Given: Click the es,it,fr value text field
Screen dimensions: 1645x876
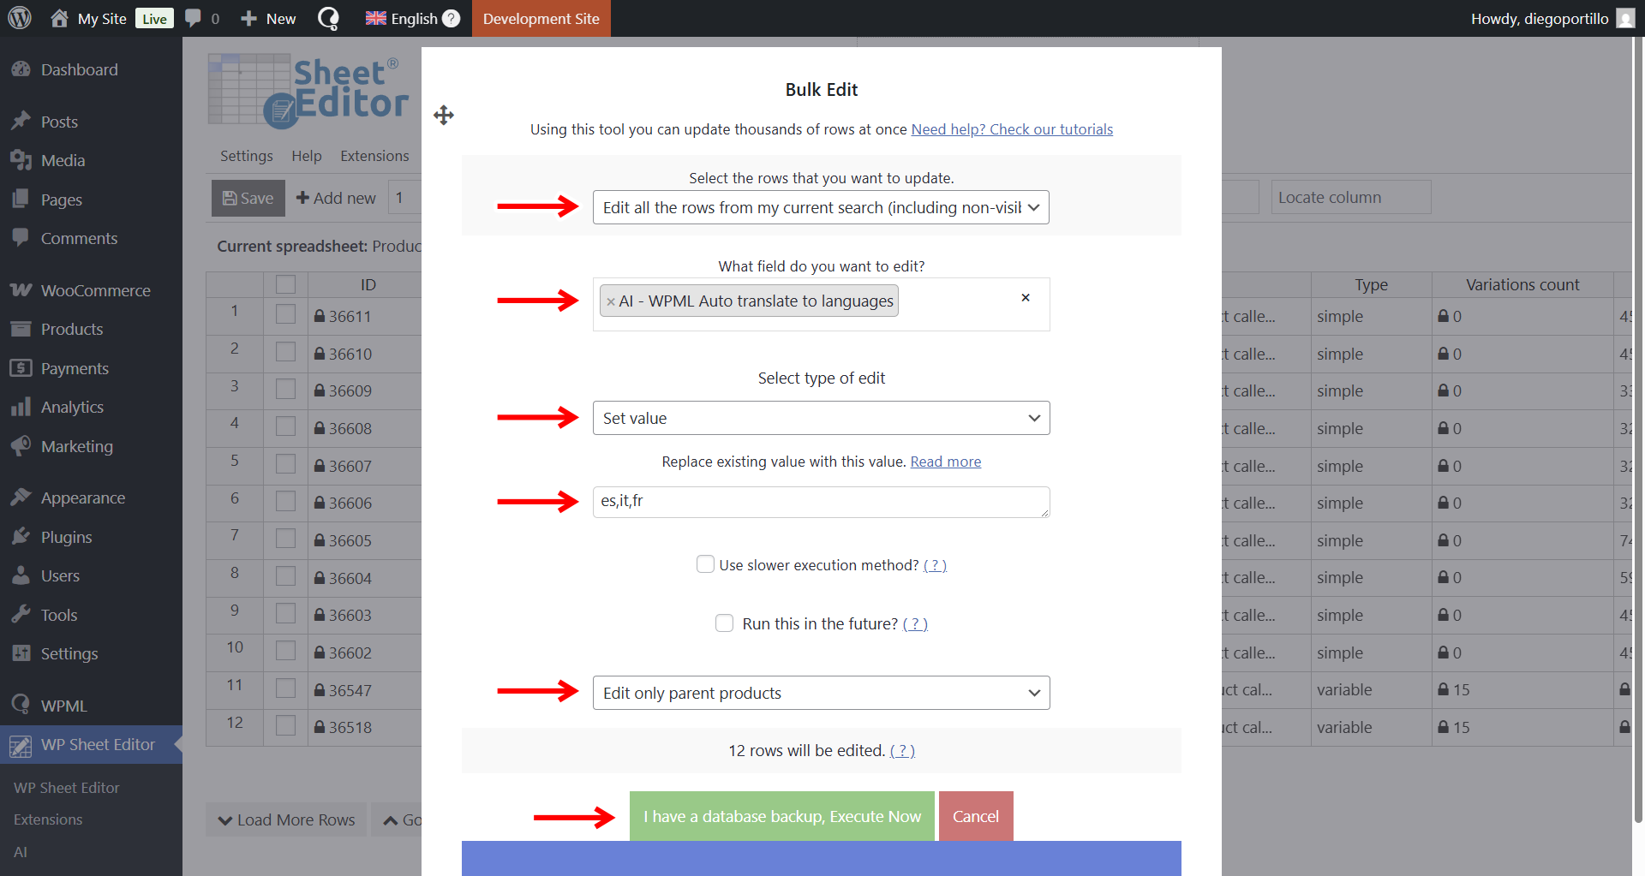Looking at the screenshot, I should tap(820, 502).
